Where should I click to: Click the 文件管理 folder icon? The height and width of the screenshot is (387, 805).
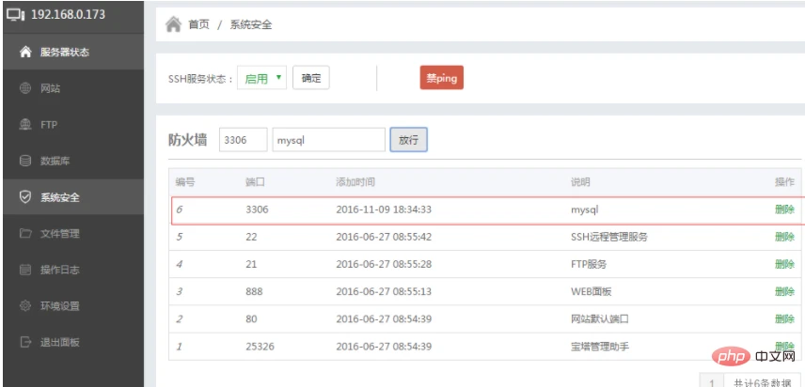click(25, 234)
